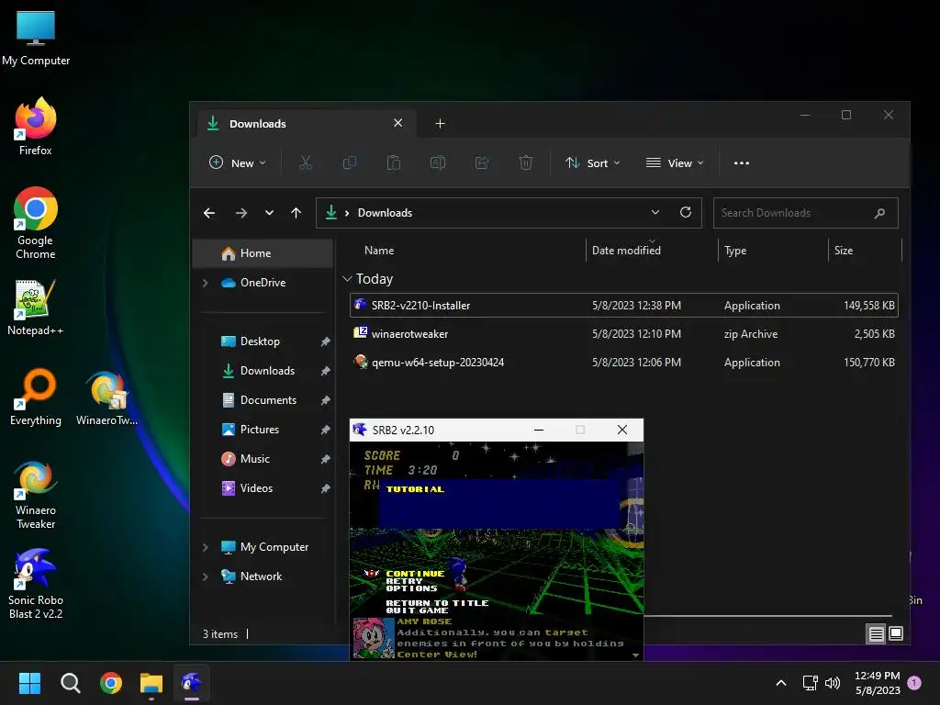940x705 pixels.
Task: Click the search magnifier in Search Downloads
Action: (879, 213)
